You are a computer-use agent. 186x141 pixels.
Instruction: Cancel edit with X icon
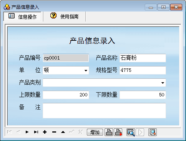point(81,132)
